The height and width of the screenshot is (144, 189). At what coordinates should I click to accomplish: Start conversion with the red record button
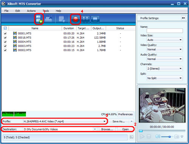pos(76,19)
